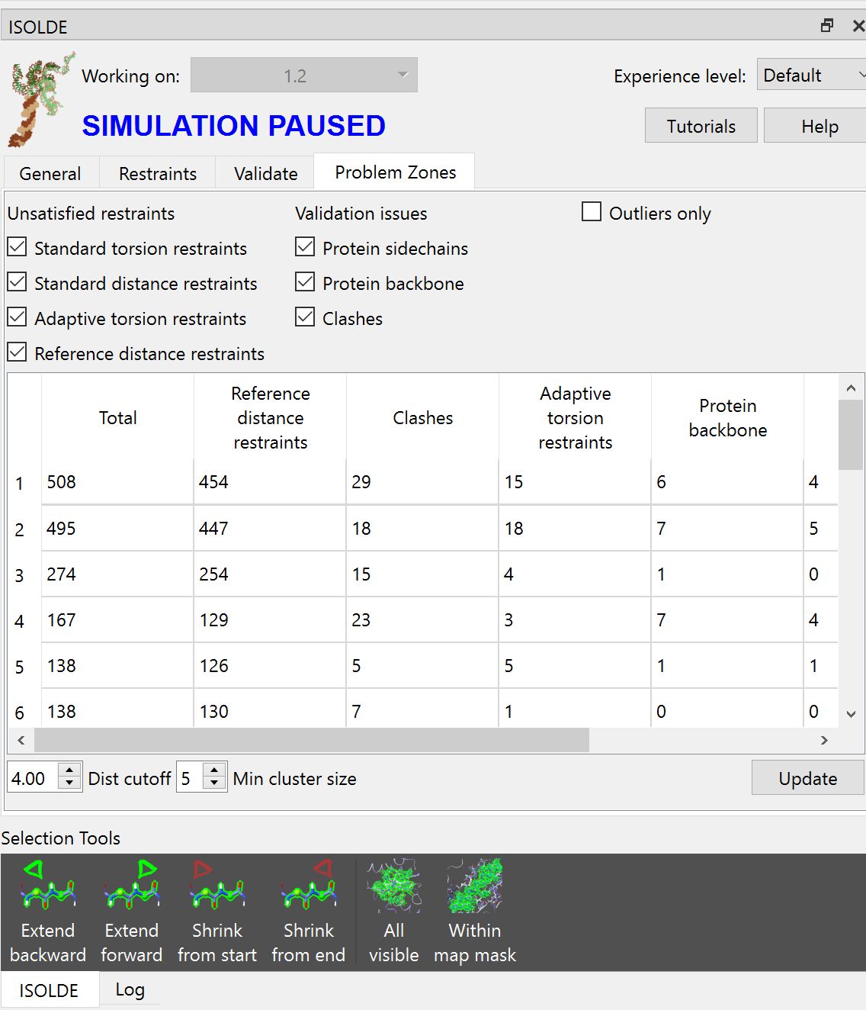Select row 1 by its row number
Image resolution: width=866 pixels, height=1010 pixels.
pos(20,483)
